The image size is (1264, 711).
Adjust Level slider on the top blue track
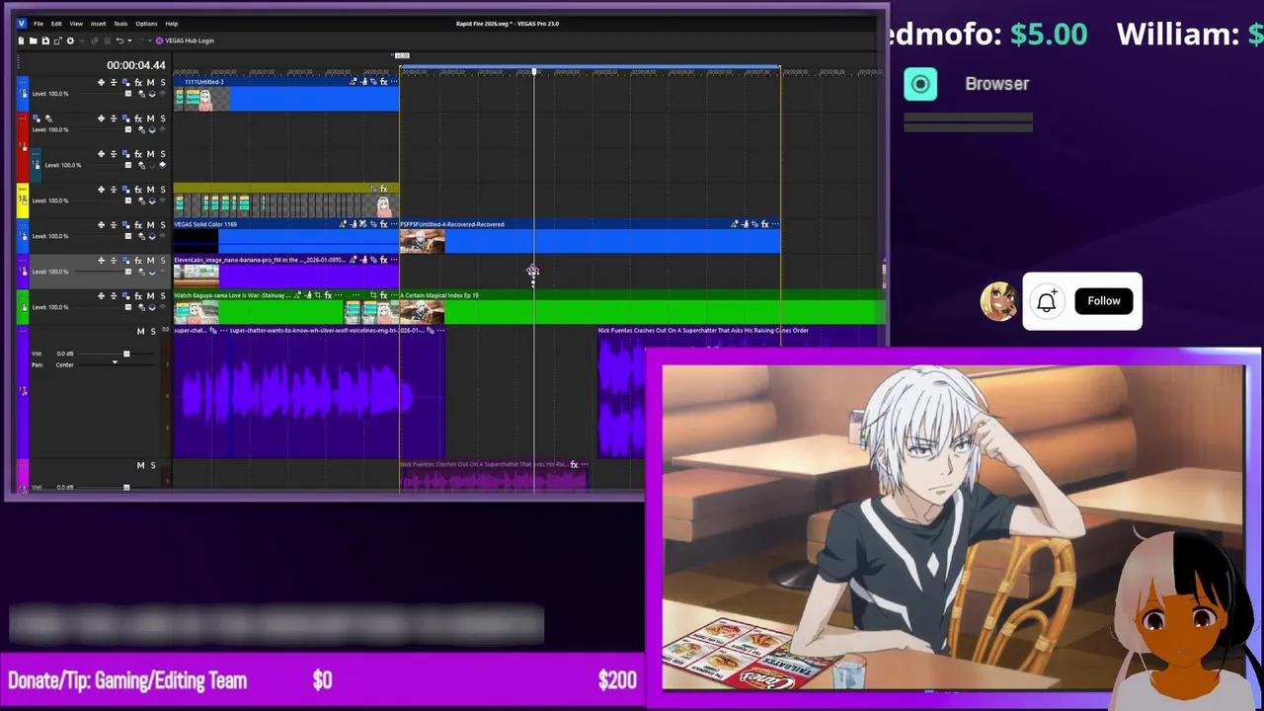127,94
